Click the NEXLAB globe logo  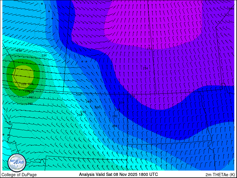pos(17,163)
